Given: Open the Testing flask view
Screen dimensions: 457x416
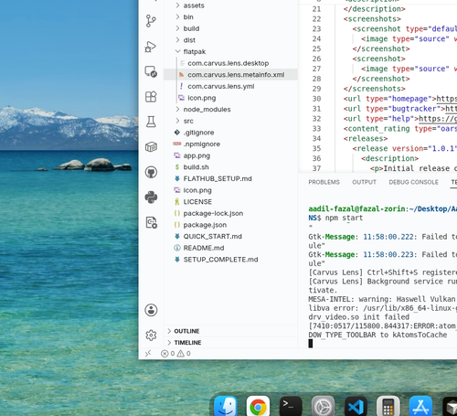Looking at the screenshot, I should pyautogui.click(x=151, y=122).
